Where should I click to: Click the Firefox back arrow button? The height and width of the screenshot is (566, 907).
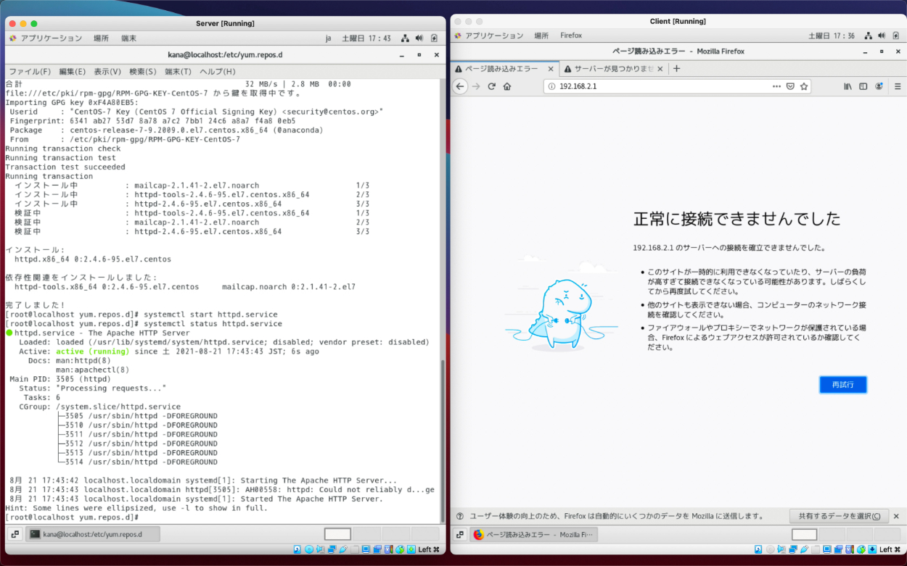pos(459,86)
